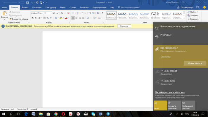Open Paragraph (Абзац) dialog launcher
This screenshot has width=208, height=117.
104,23
